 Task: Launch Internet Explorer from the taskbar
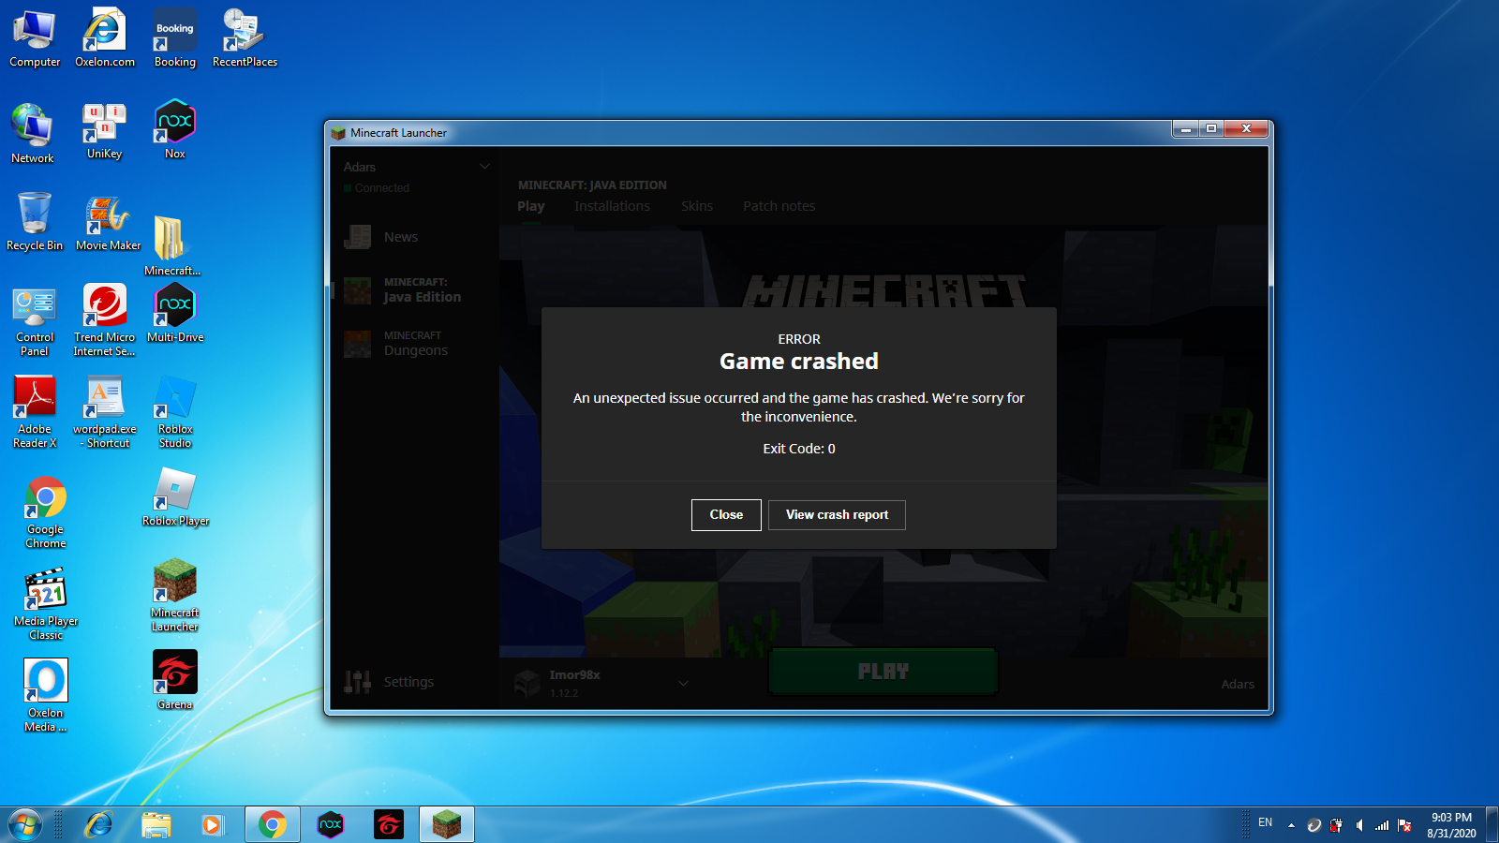(98, 825)
